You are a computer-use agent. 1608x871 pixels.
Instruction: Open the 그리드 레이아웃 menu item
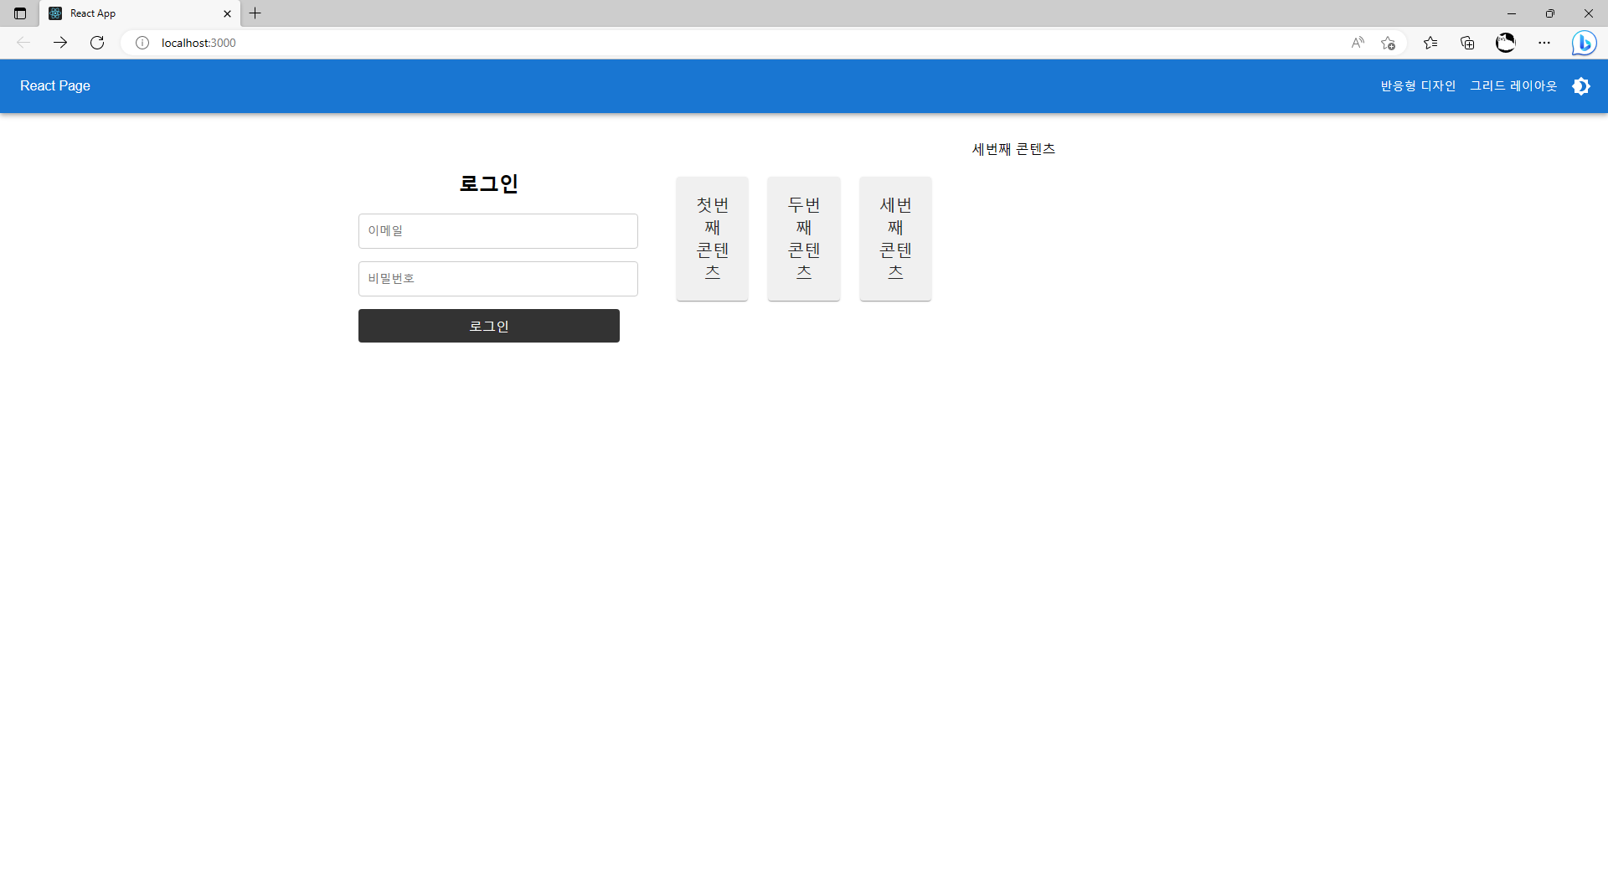(1513, 86)
